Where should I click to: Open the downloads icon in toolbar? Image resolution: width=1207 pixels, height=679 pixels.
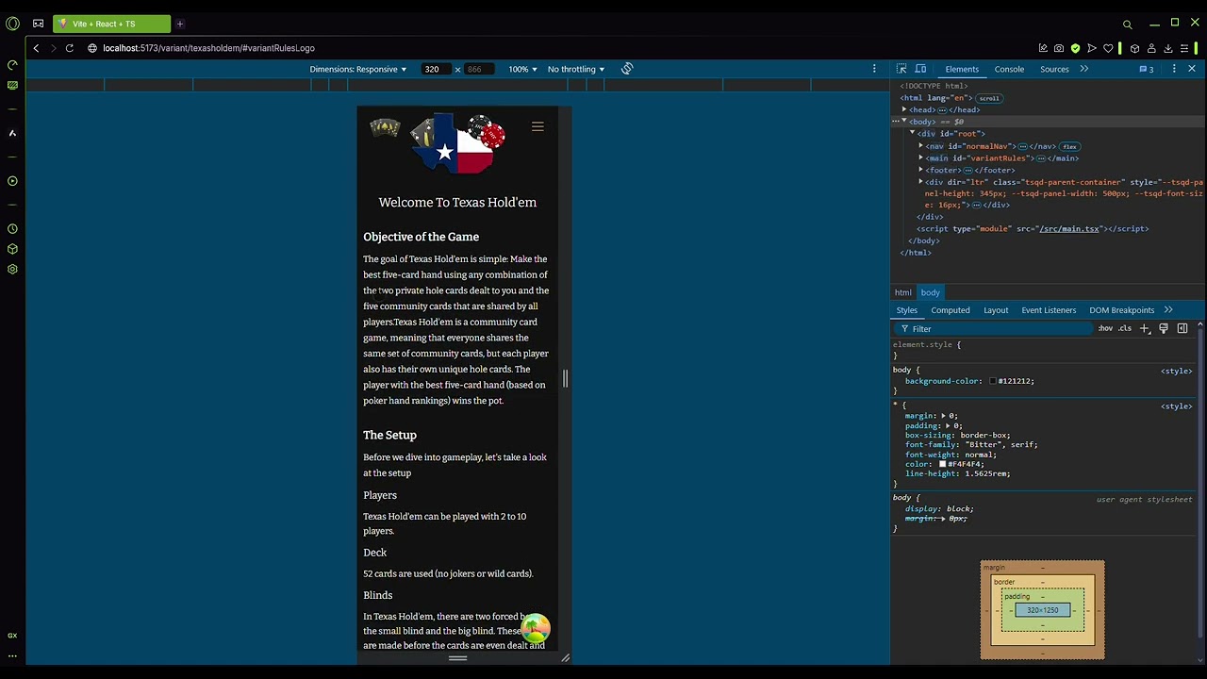[x=1168, y=48]
